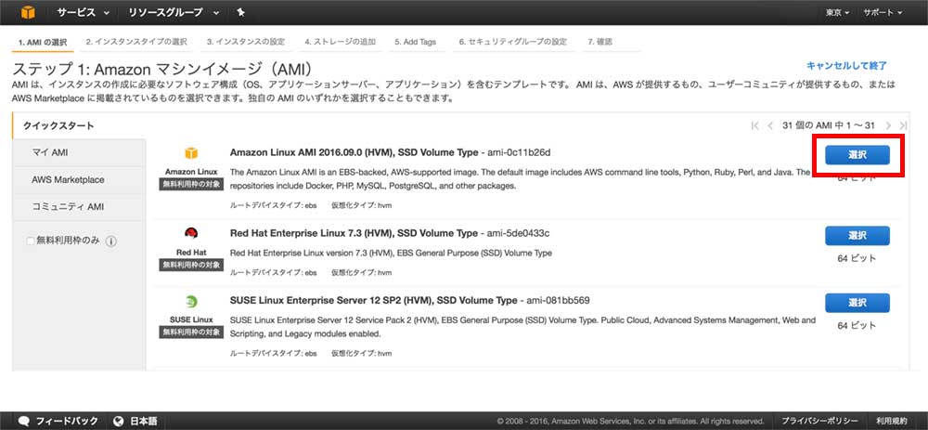Select the AWS Marketplace sidebar tab
Viewport: 928px width, 430px height.
click(x=68, y=179)
